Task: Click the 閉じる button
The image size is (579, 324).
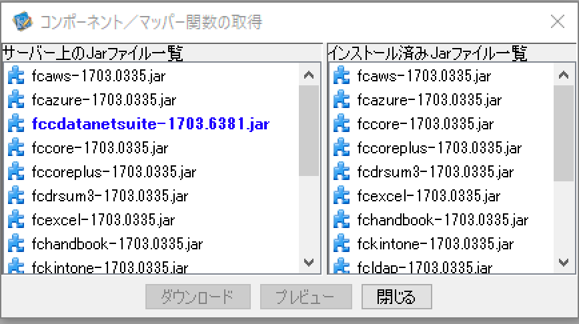Action: [397, 297]
